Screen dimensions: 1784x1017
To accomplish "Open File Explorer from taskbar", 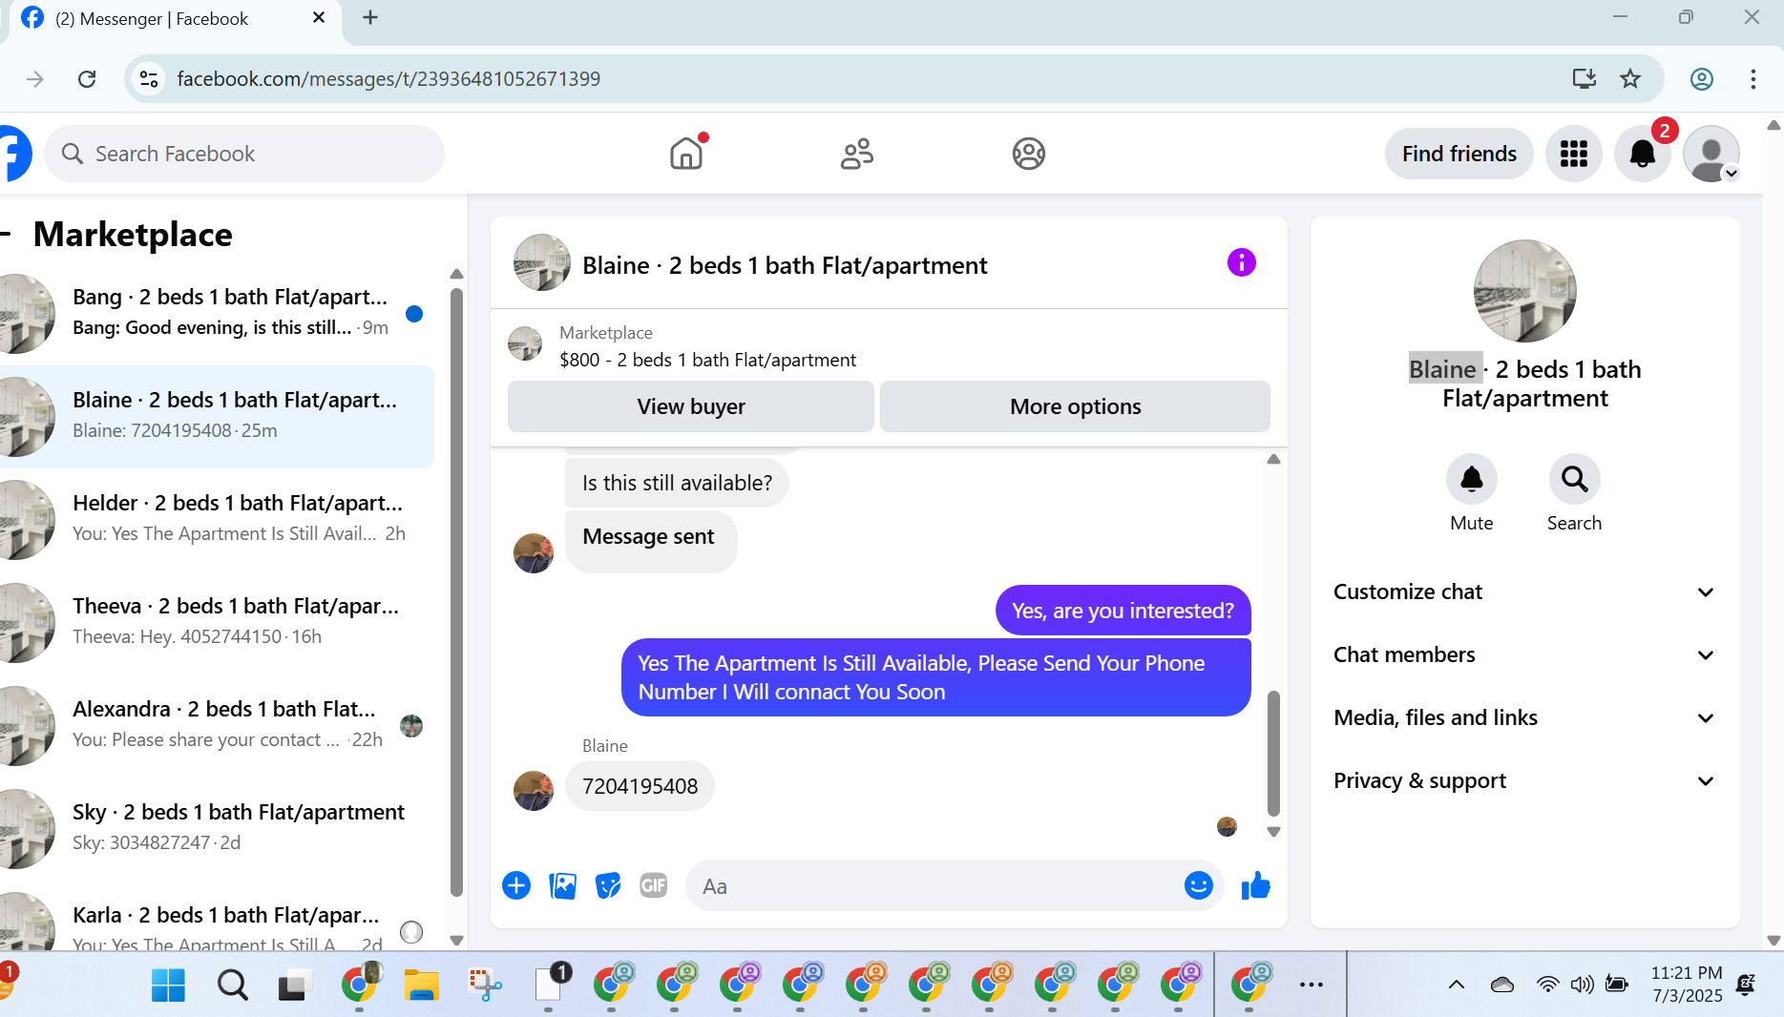I will click(x=421, y=985).
